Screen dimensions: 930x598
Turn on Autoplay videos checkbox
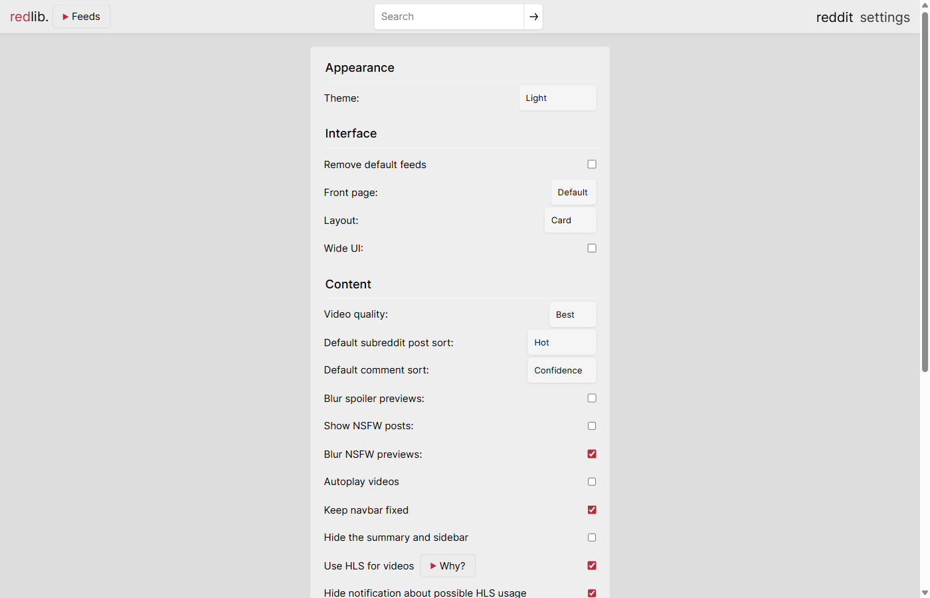pos(592,482)
